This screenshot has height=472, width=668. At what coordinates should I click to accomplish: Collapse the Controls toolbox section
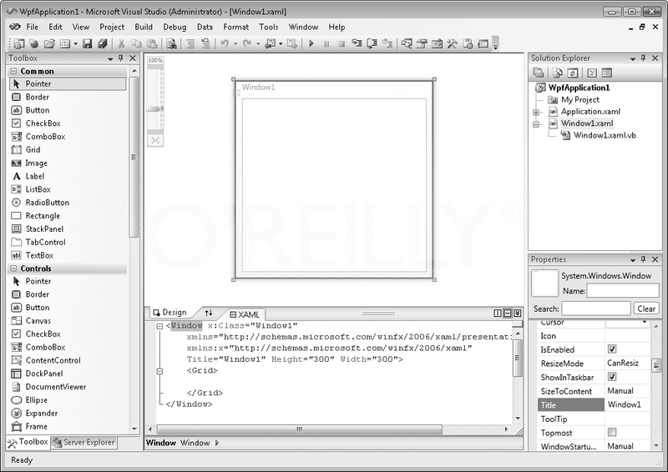tap(13, 269)
